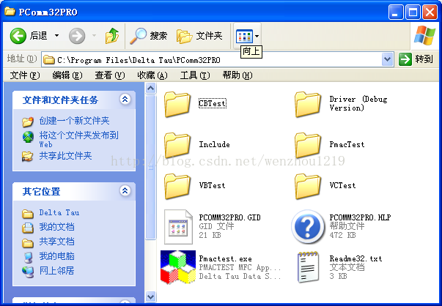The height and width of the screenshot is (306, 442).
Task: Click into the address bar path field
Action: click(x=212, y=60)
